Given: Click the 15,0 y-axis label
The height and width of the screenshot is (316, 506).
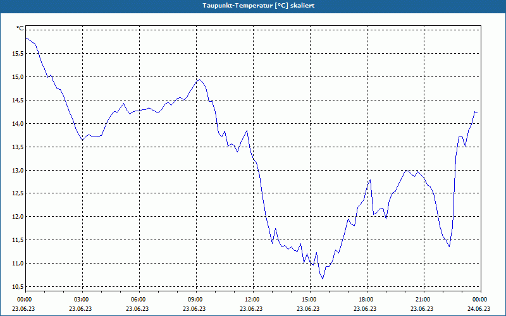Looking at the screenshot, I should point(18,76).
